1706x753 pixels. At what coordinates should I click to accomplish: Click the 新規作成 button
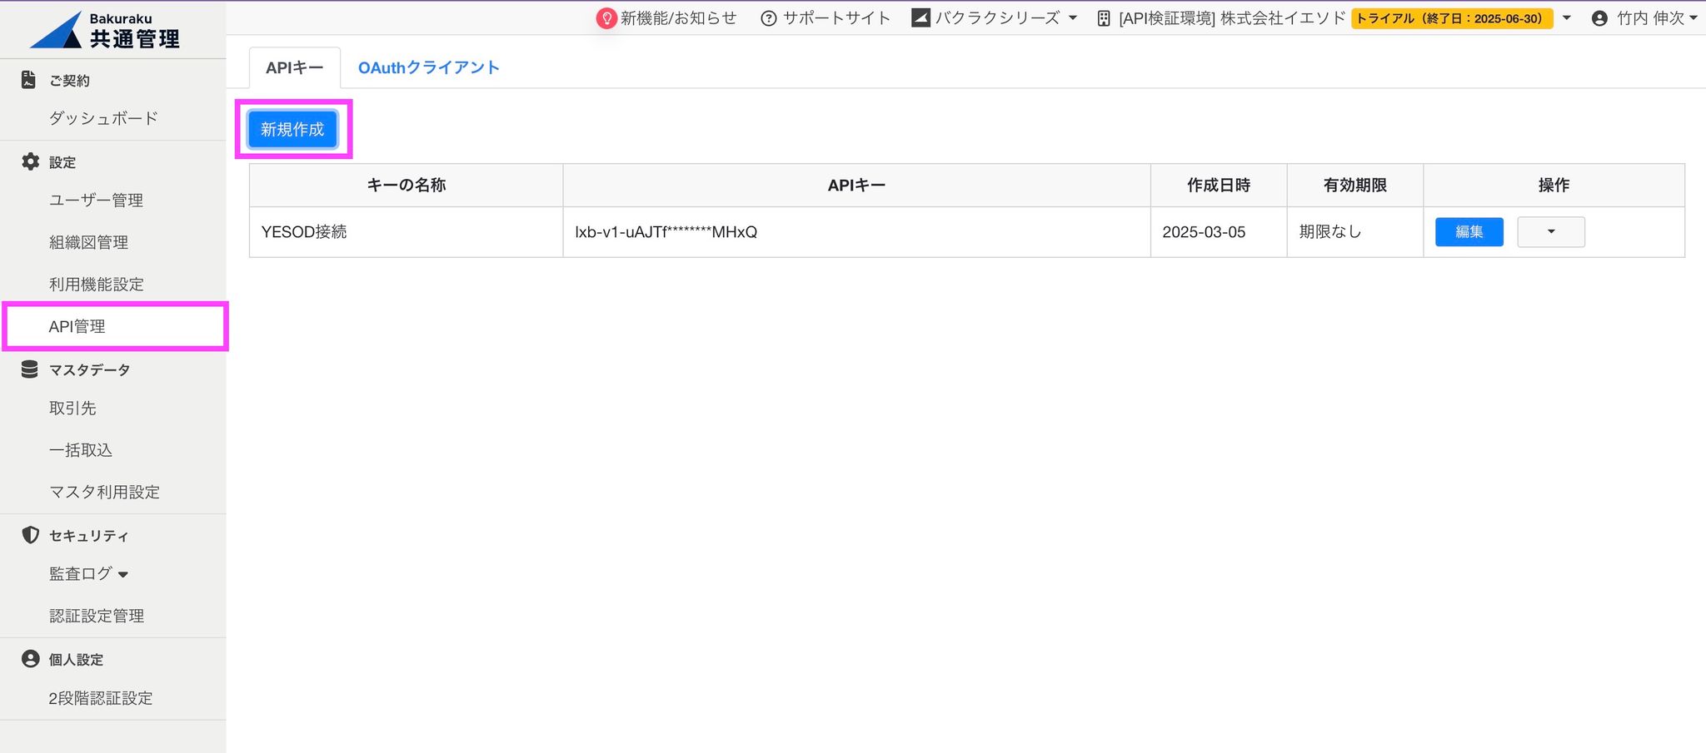point(292,129)
